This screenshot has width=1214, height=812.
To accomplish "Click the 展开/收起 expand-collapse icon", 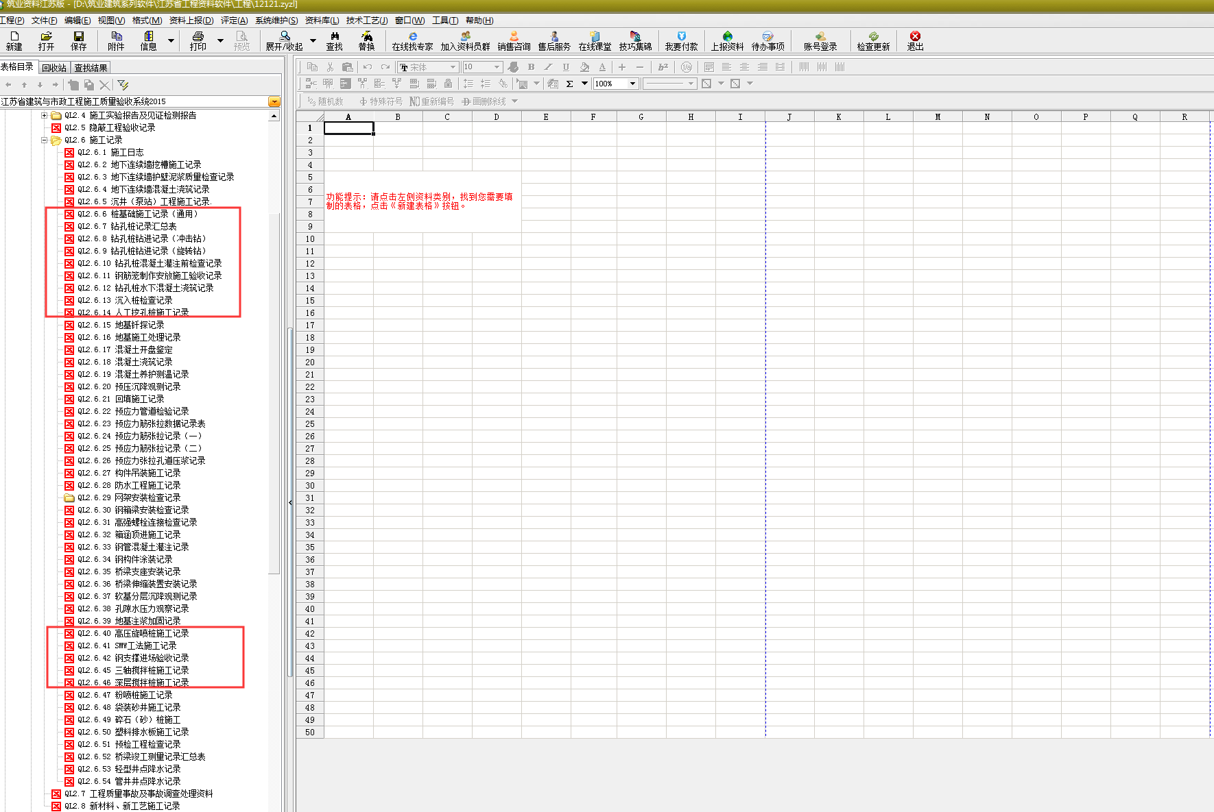I will click(x=285, y=41).
